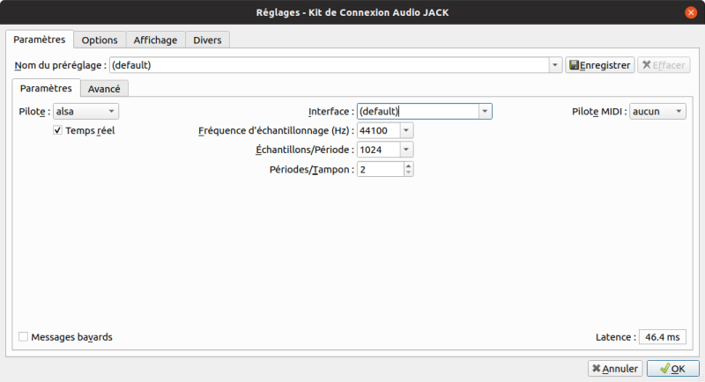
Task: Expand the Fréquence d'échantillonnage dropdown
Action: tap(405, 130)
